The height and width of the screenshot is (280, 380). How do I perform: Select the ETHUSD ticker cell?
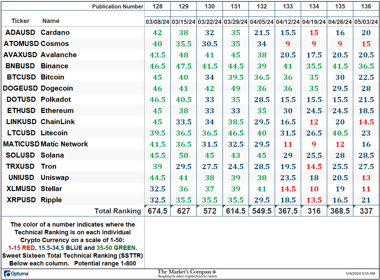point(21,111)
